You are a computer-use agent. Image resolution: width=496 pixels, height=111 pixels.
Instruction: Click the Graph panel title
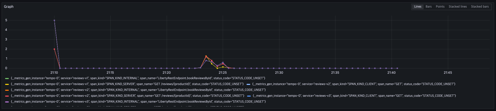9,7
